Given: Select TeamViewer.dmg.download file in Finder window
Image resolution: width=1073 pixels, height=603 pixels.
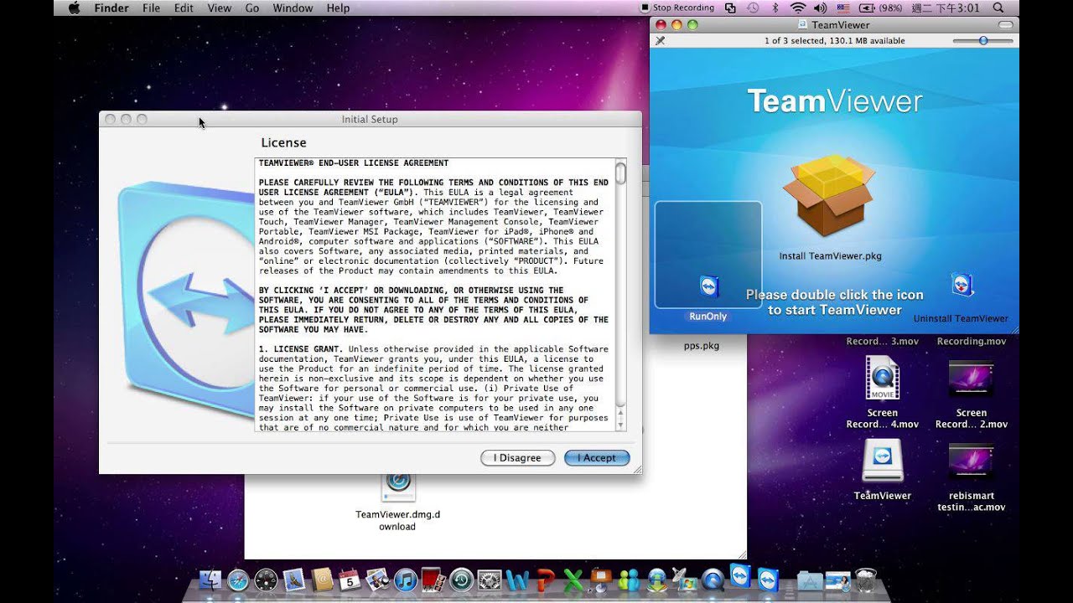Looking at the screenshot, I should coord(397,486).
